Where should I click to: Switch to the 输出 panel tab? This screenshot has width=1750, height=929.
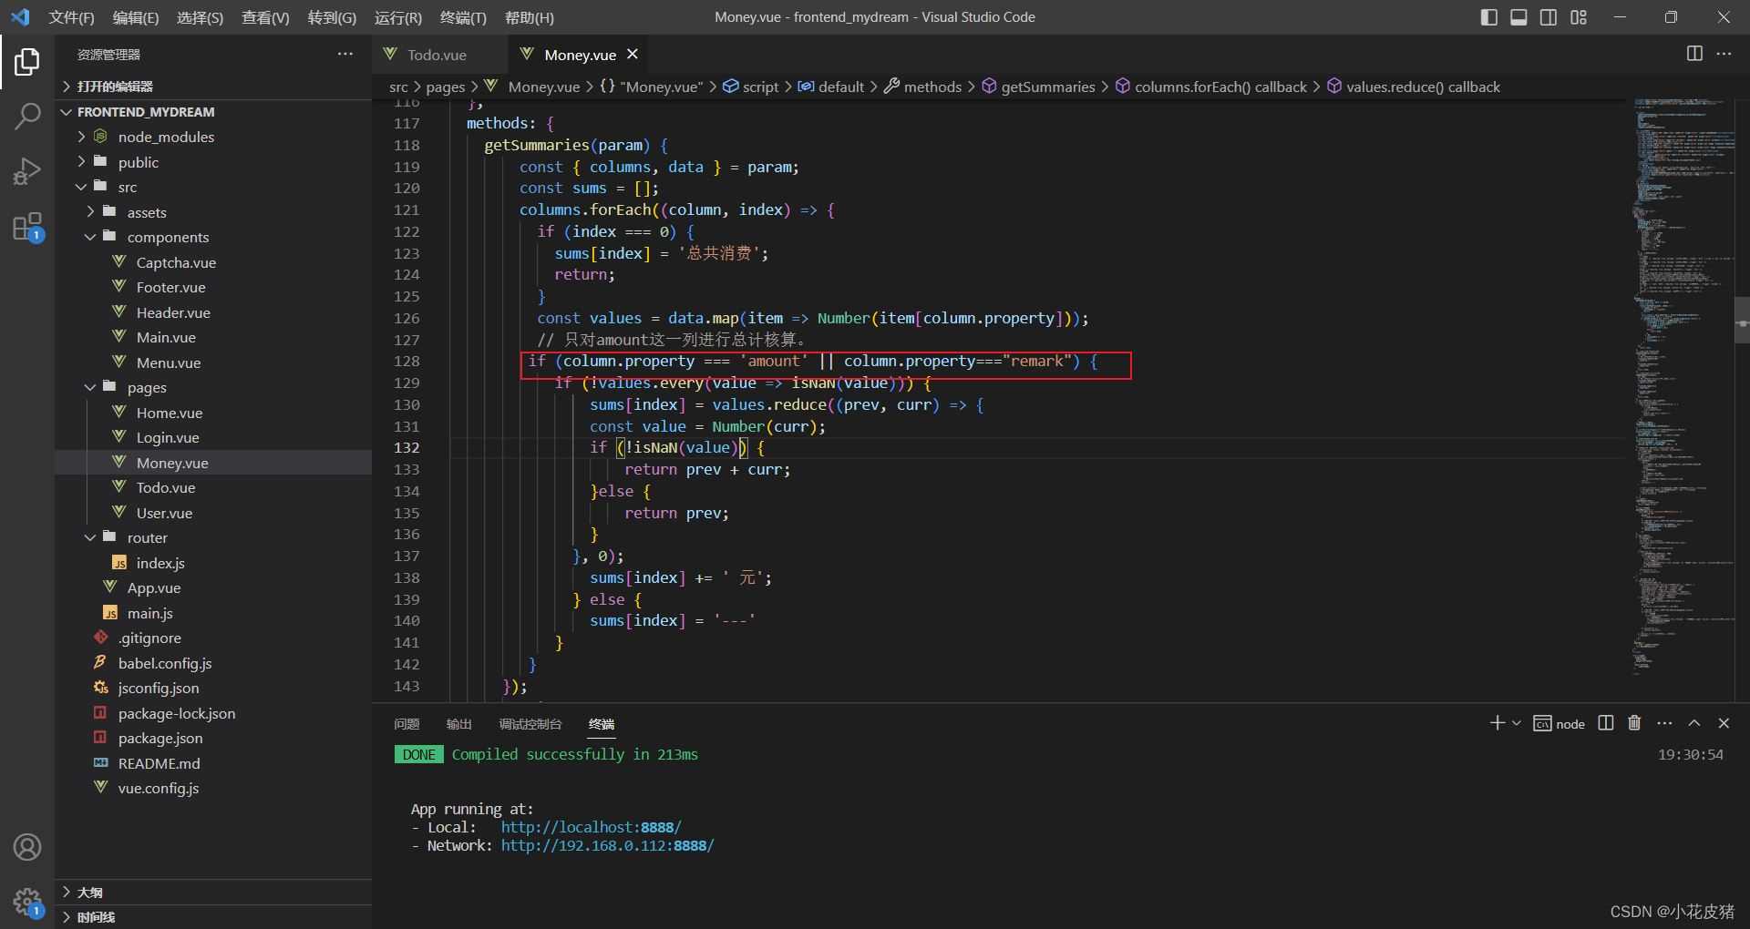coord(458,724)
